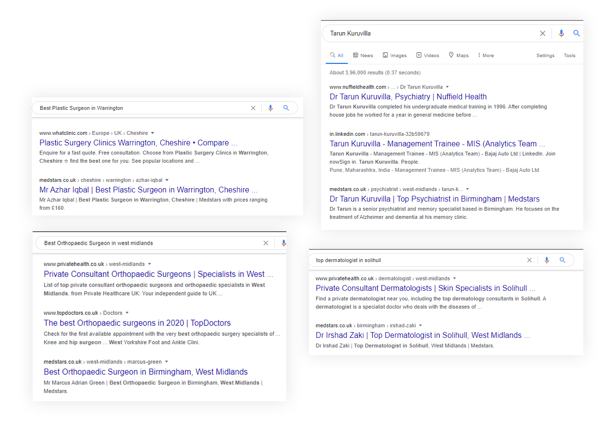
Task: Clear the 'Best Plastic Surgeon in Warrington' query
Action: click(253, 108)
